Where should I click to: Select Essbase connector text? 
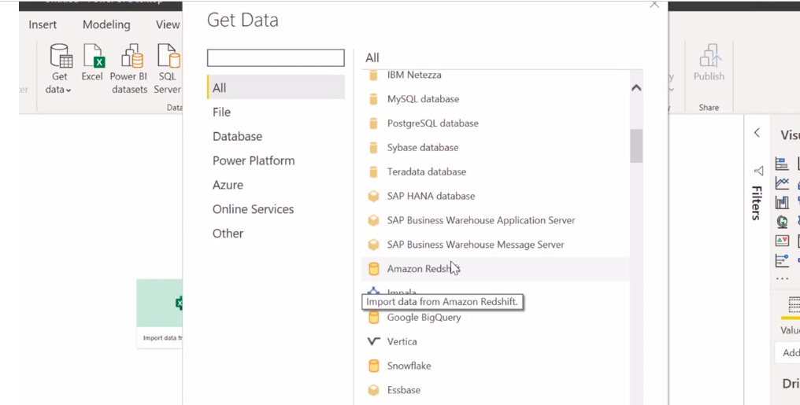tap(404, 390)
